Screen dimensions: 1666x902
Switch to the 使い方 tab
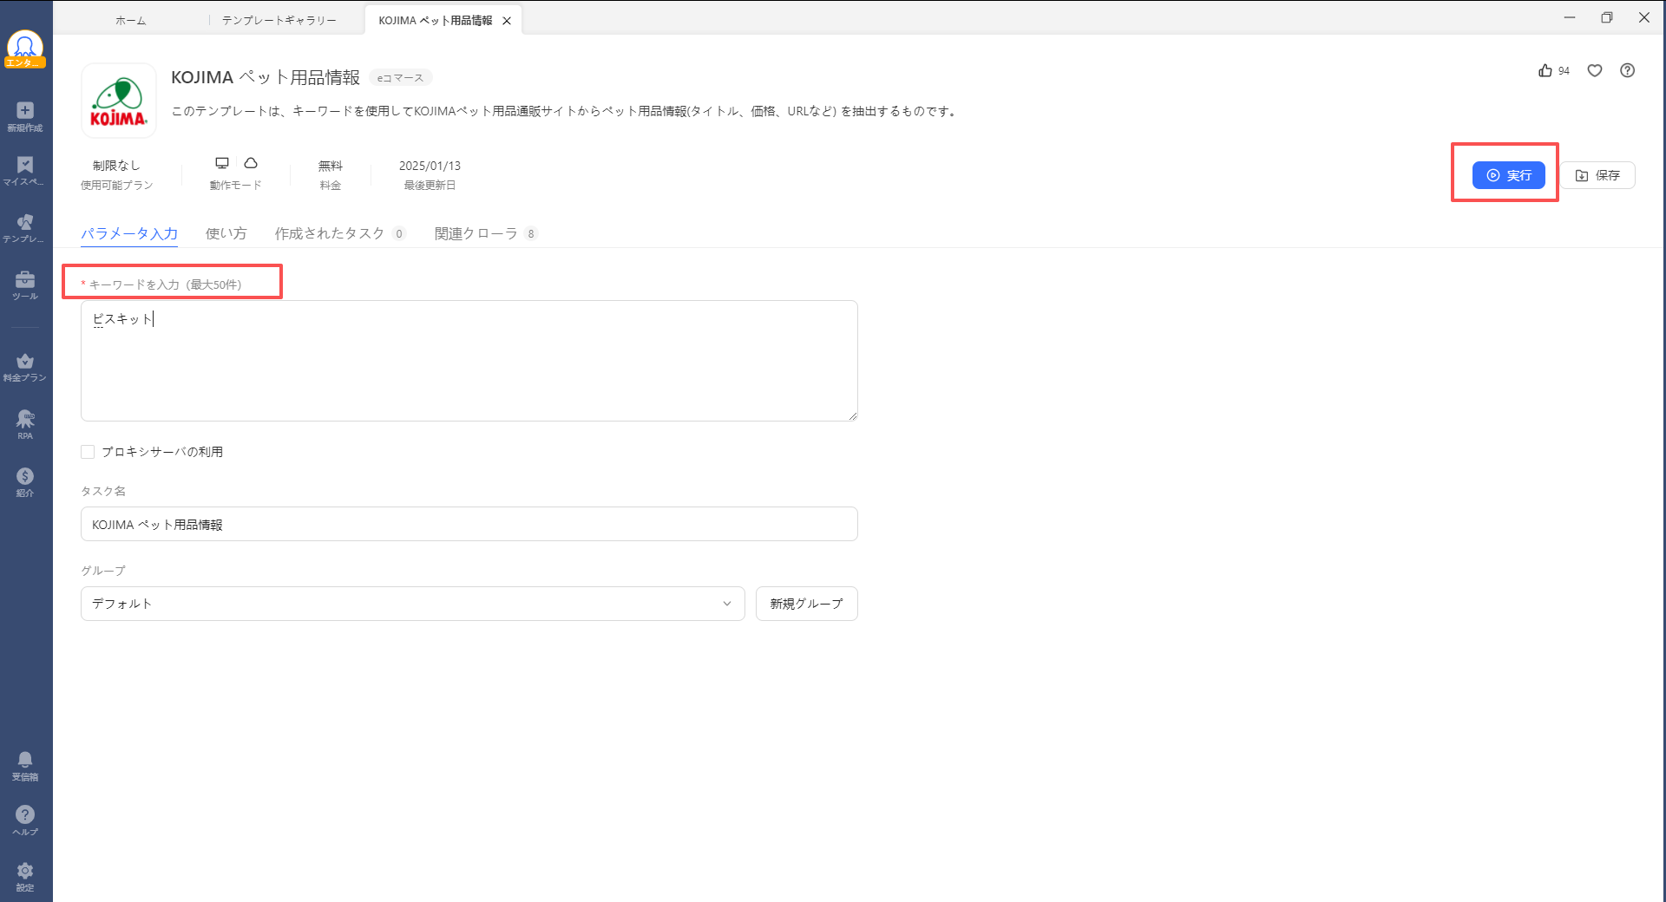pyautogui.click(x=226, y=233)
